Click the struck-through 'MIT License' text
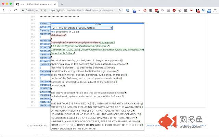Viewport: 219px width, 137px height. tap(58, 35)
